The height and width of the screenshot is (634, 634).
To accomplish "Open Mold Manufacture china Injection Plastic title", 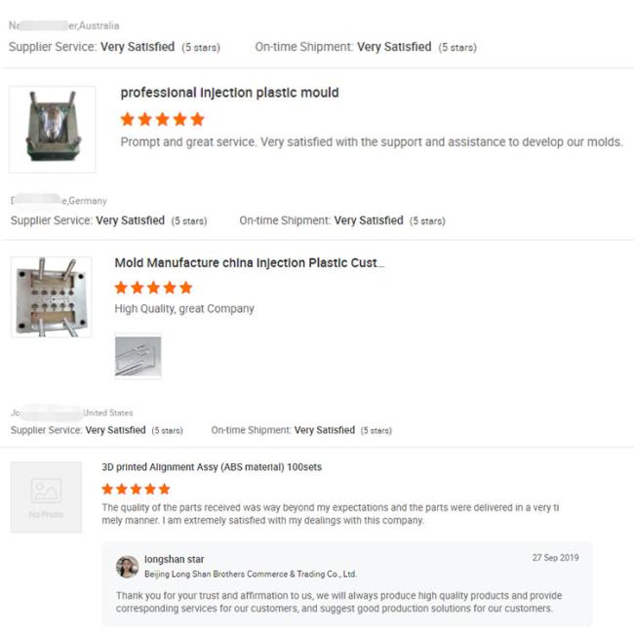I will (x=250, y=262).
